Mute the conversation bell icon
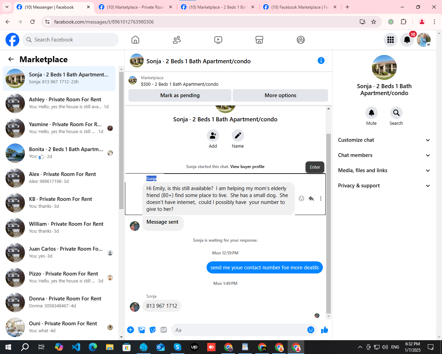Viewport: 442px width, 354px height. click(372, 113)
